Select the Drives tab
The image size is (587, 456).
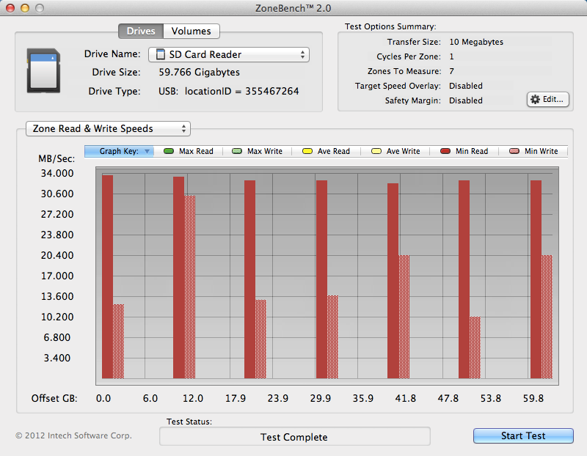[140, 31]
